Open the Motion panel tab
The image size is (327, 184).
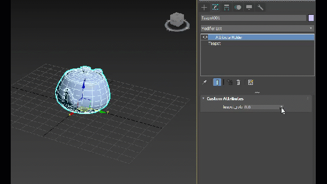pyautogui.click(x=238, y=8)
